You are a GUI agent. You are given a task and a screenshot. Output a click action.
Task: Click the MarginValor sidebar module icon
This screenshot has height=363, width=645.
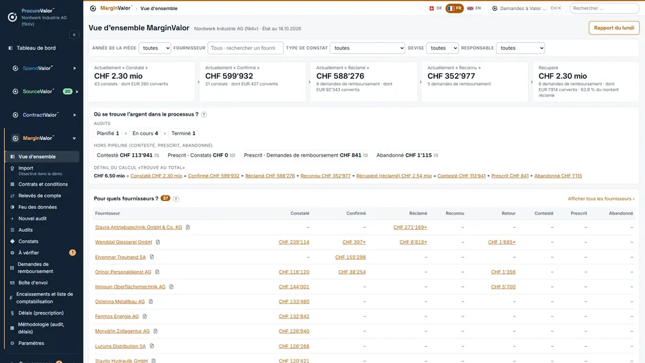click(15, 138)
